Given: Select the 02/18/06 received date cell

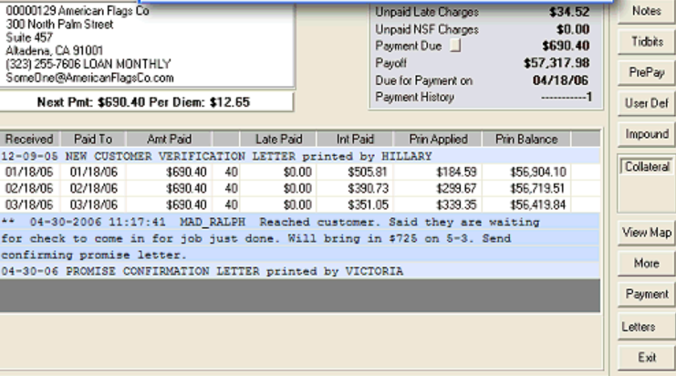Looking at the screenshot, I should (x=29, y=188).
